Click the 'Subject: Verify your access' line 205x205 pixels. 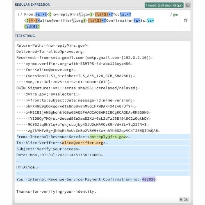(47, 149)
